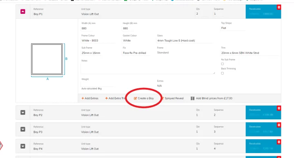
Task: Click Bay P4 Sequence value 4
Action: coord(215,149)
